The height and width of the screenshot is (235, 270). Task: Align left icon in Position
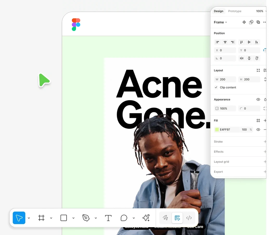(x=217, y=42)
